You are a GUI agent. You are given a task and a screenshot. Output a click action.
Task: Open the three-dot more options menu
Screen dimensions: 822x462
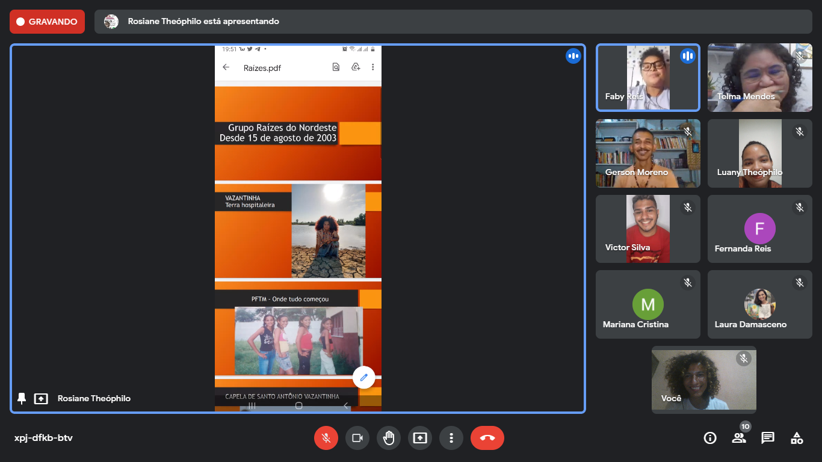click(451, 438)
